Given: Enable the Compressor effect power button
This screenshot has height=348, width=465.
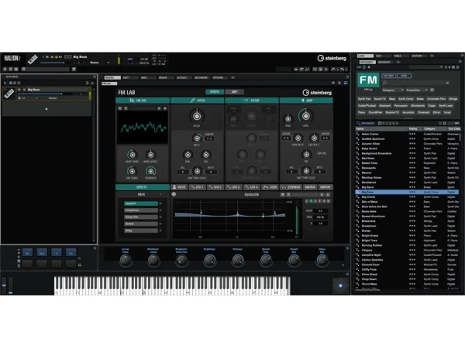Looking at the screenshot, I should point(160,210).
